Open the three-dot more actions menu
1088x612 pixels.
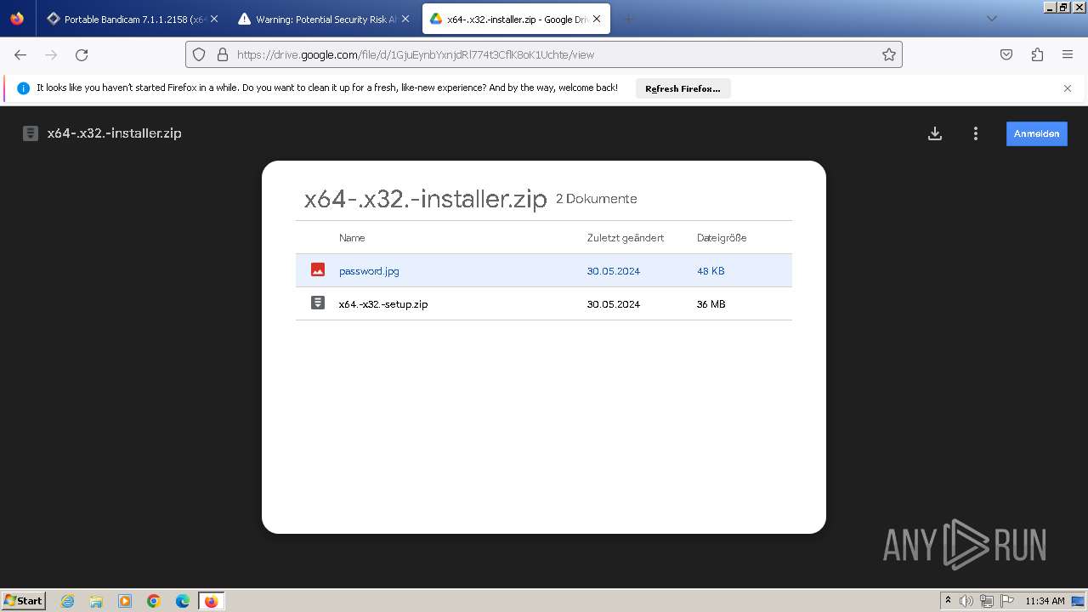pos(976,133)
